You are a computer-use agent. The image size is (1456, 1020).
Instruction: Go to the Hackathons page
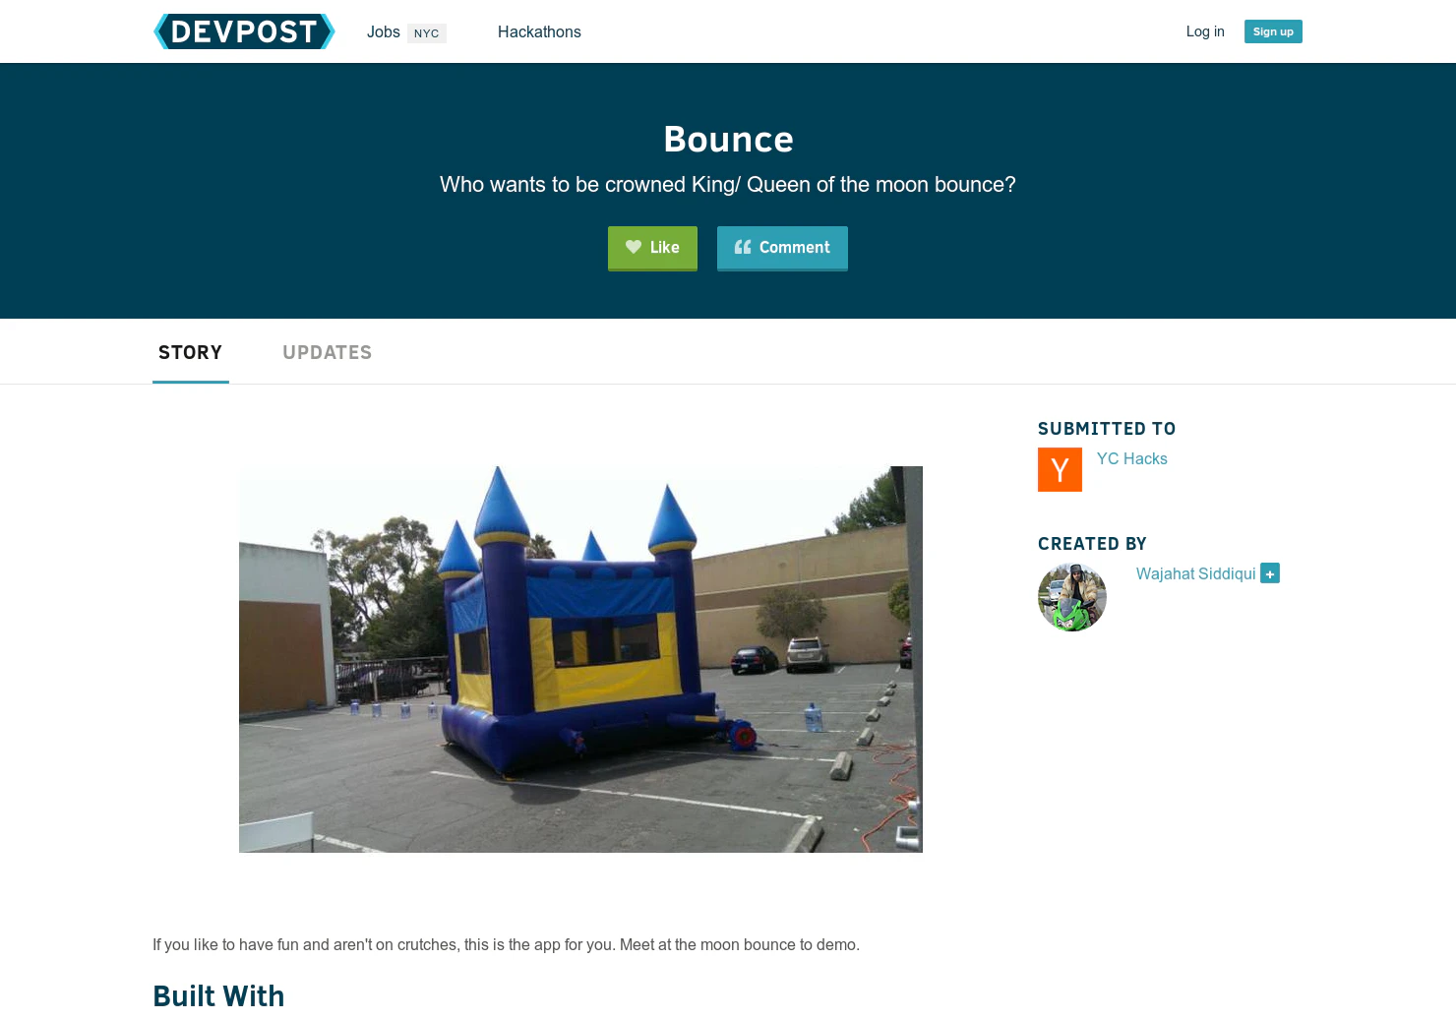[539, 31]
